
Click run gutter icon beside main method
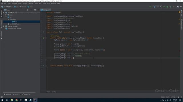click(x=44, y=66)
